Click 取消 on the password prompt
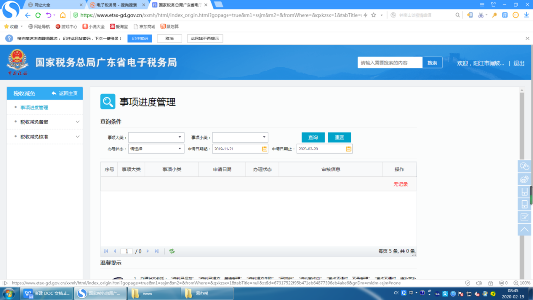Image resolution: width=533 pixels, height=300 pixels. coord(169,38)
